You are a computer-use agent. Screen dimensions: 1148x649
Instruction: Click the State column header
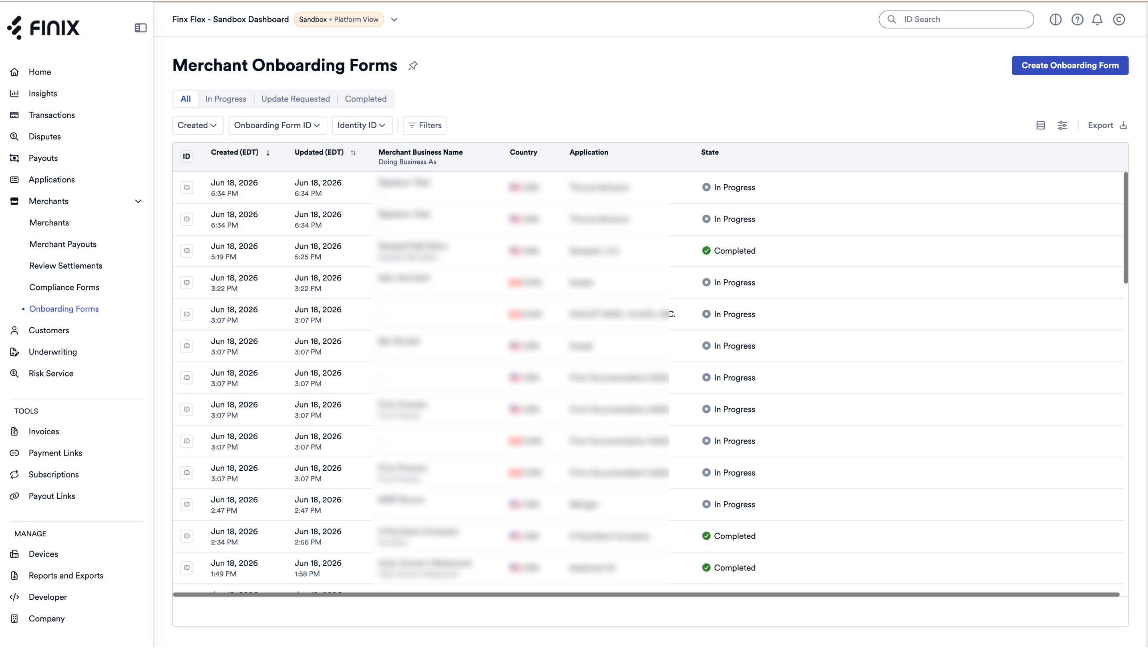click(710, 153)
